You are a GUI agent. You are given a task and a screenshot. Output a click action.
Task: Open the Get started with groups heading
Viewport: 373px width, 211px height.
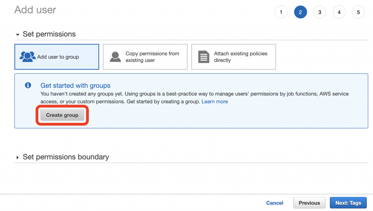point(75,86)
